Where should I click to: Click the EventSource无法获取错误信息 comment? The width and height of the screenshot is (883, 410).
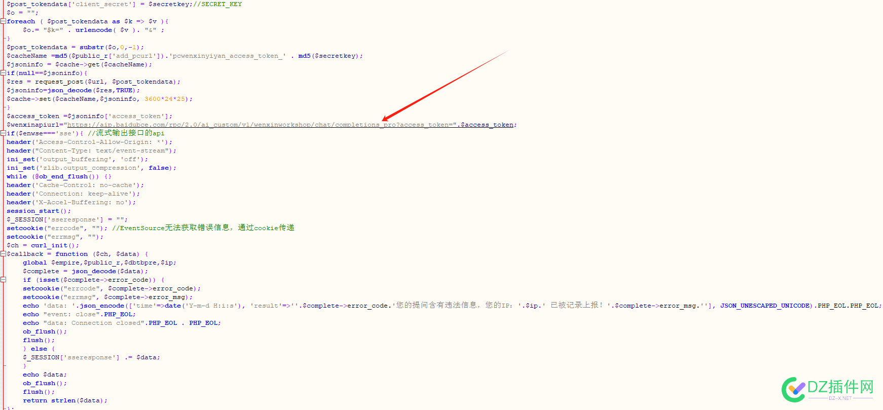[x=203, y=228]
